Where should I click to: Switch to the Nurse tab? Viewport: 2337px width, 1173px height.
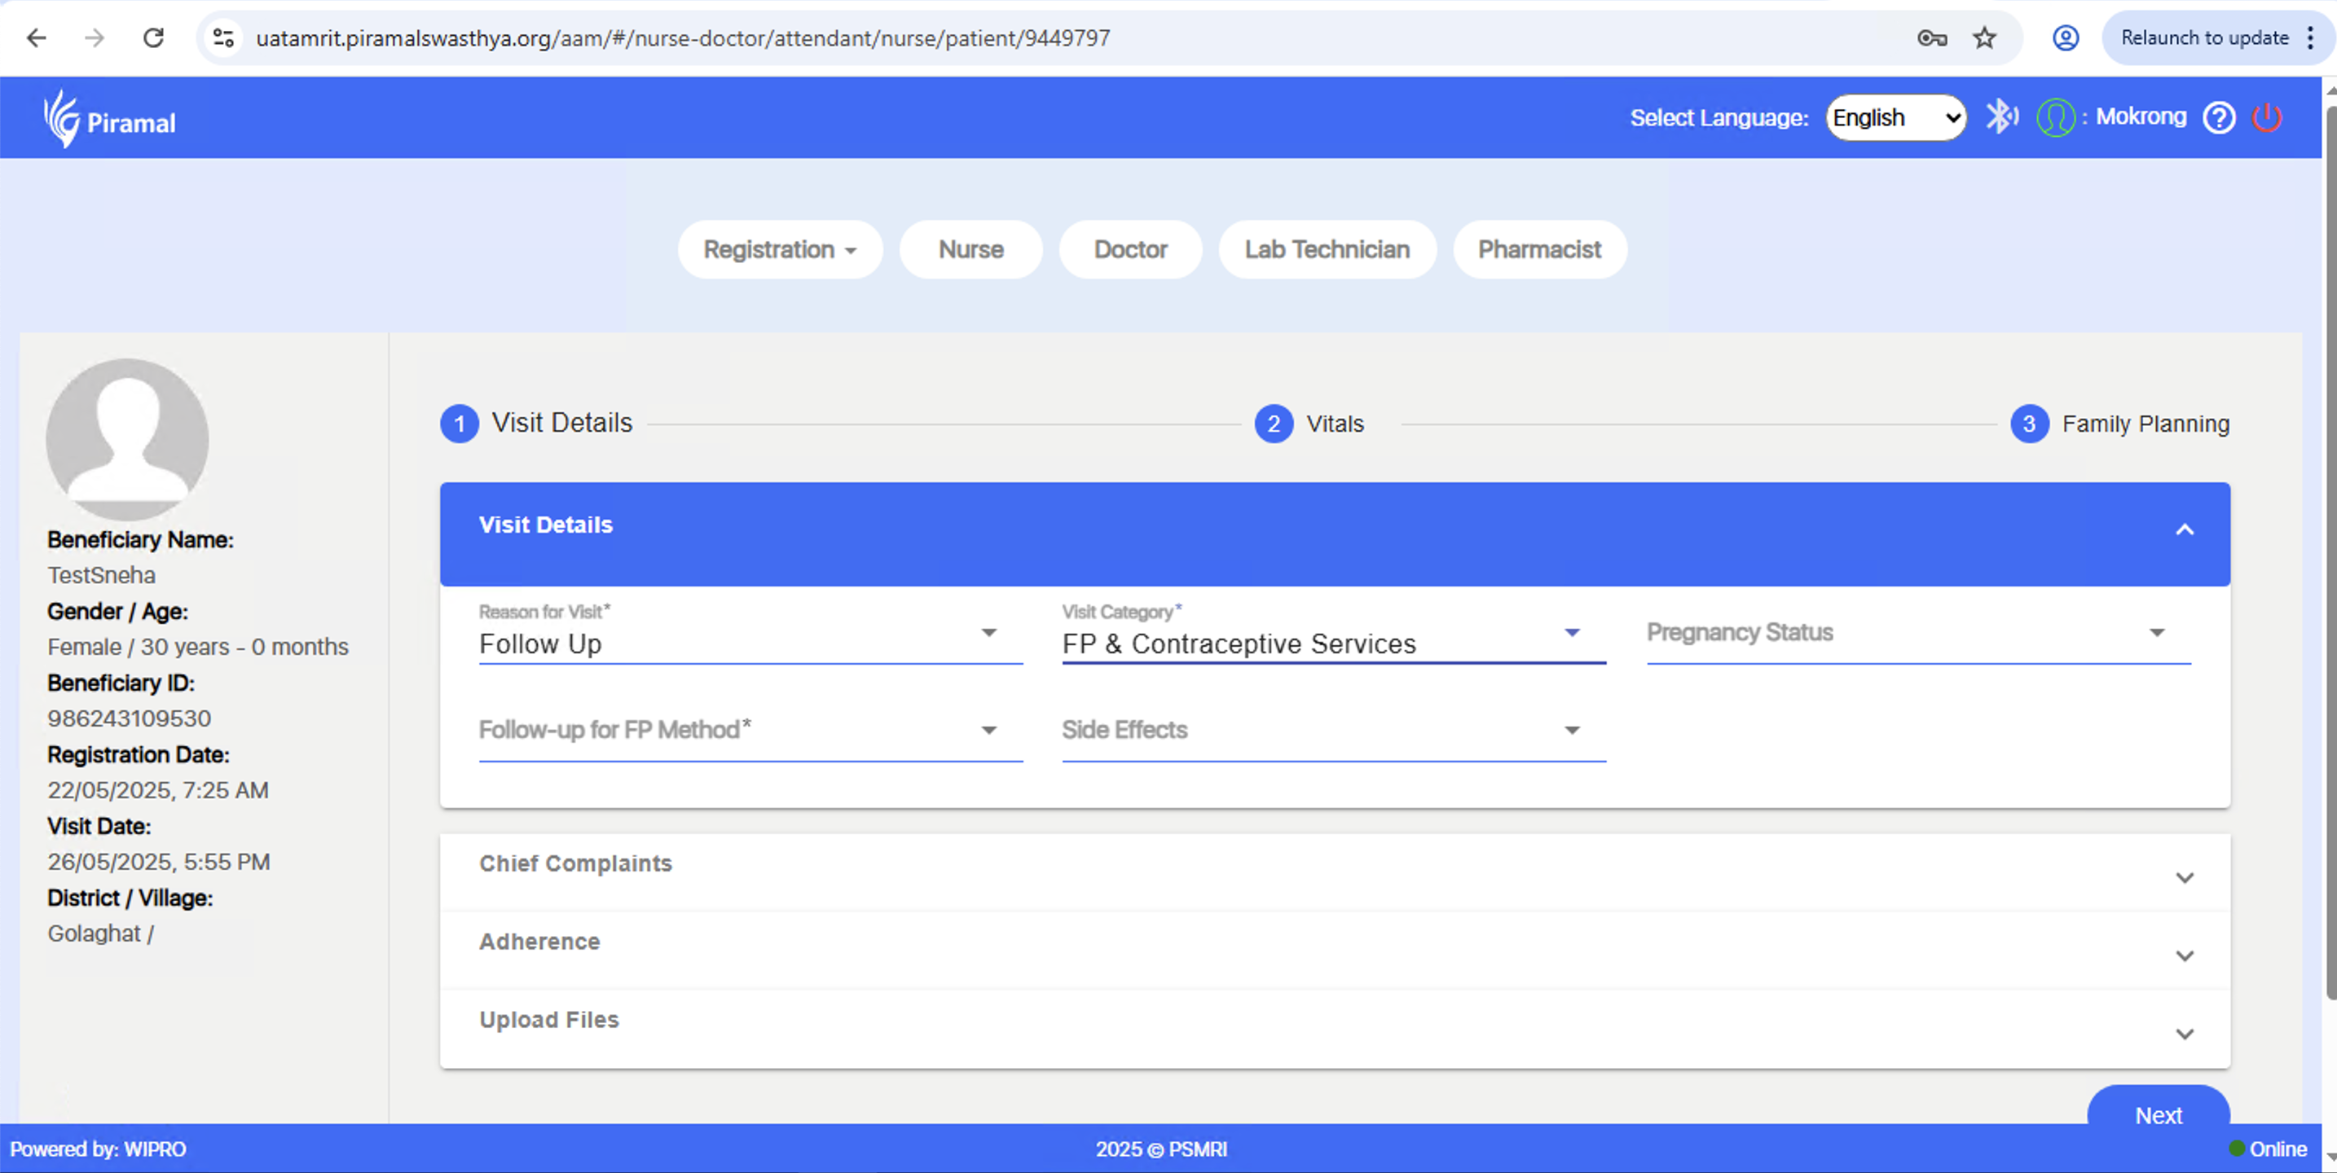point(970,249)
